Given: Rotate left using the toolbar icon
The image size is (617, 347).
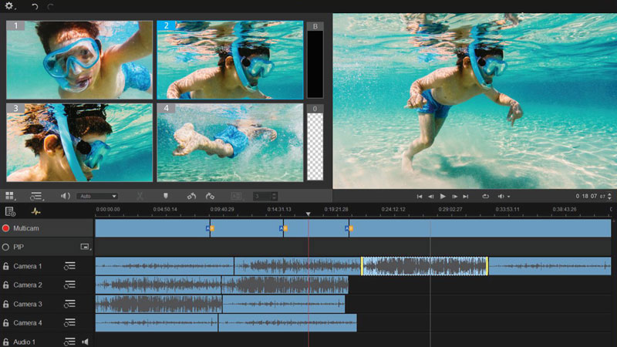Looking at the screenshot, I should (191, 196).
